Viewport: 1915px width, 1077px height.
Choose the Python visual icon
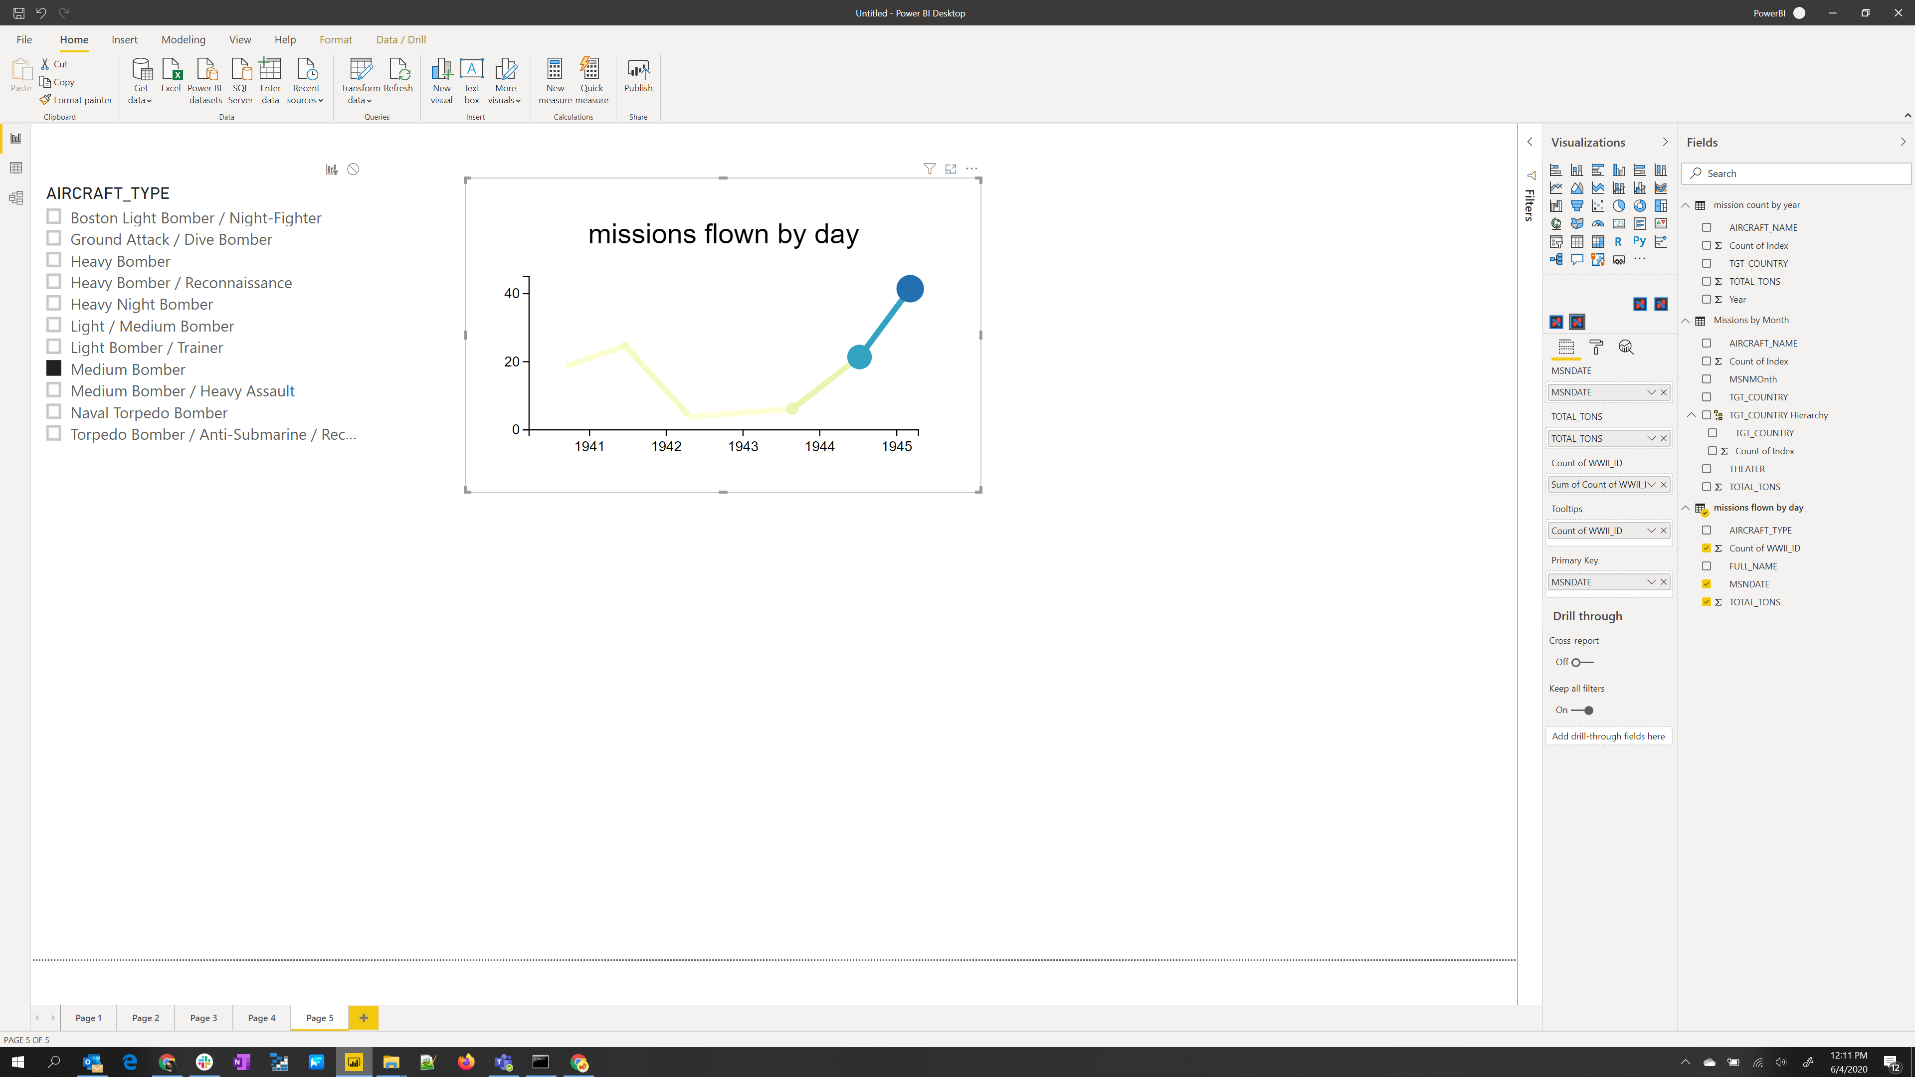coord(1639,241)
